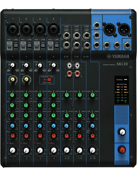Toggle channel 2 HPF 80Hz switch
Screen dimensions: 137x177
click(29, 45)
